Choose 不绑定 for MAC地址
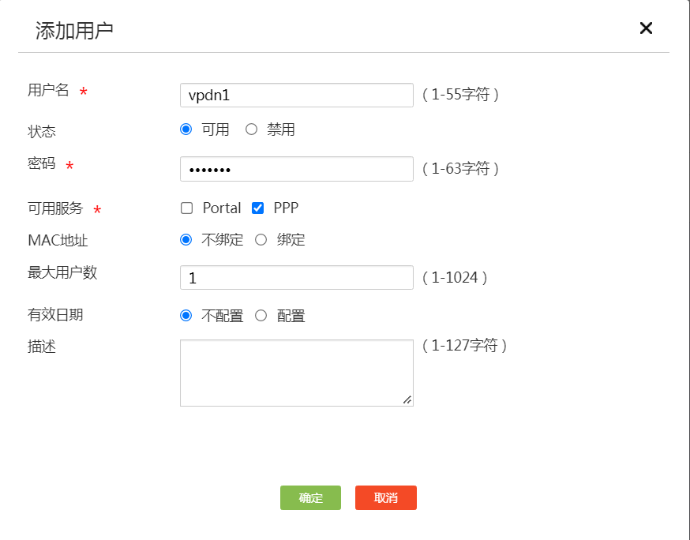The width and height of the screenshot is (690, 540). (186, 240)
